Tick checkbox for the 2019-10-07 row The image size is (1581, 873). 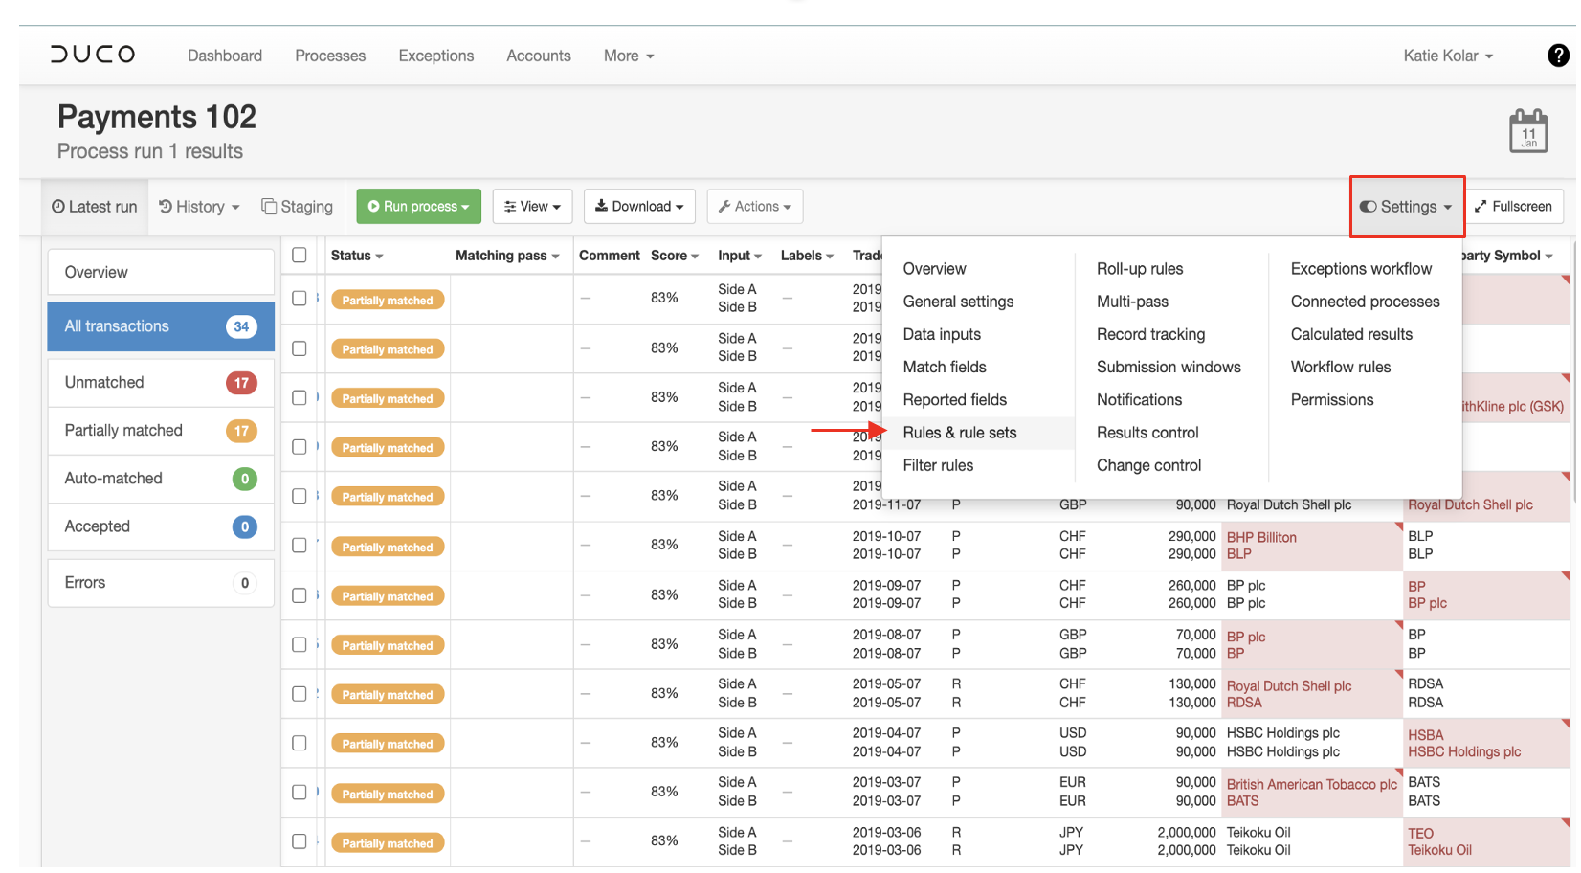(x=300, y=545)
